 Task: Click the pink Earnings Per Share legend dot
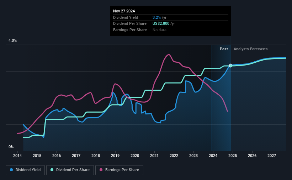click(101, 170)
